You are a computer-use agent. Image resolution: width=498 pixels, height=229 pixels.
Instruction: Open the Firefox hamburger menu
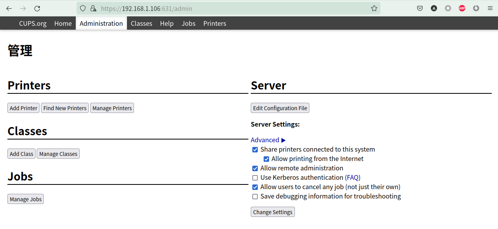click(490, 8)
